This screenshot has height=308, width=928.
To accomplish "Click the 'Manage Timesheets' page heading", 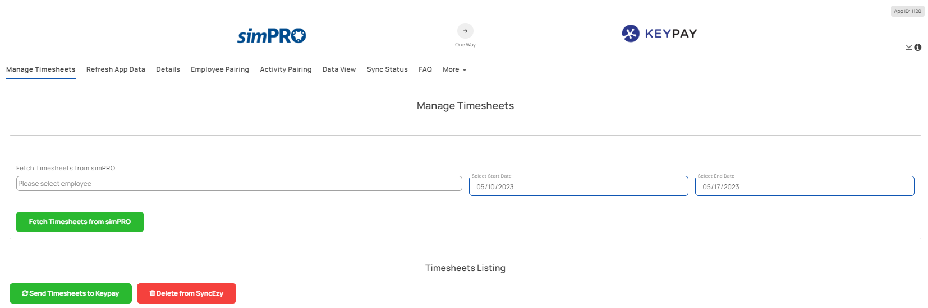I will [x=465, y=106].
